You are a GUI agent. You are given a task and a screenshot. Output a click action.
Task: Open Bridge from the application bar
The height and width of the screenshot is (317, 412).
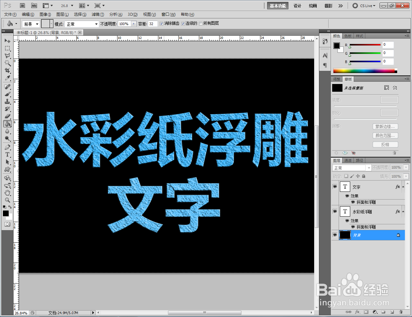[22, 5]
